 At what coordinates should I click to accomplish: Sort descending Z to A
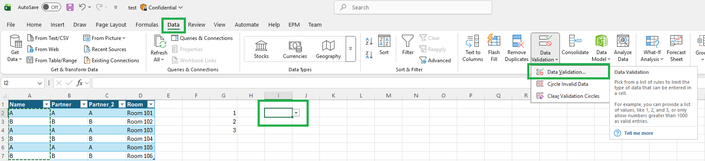369,55
